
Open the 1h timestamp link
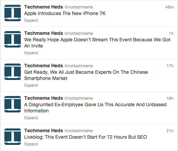click(x=171, y=33)
